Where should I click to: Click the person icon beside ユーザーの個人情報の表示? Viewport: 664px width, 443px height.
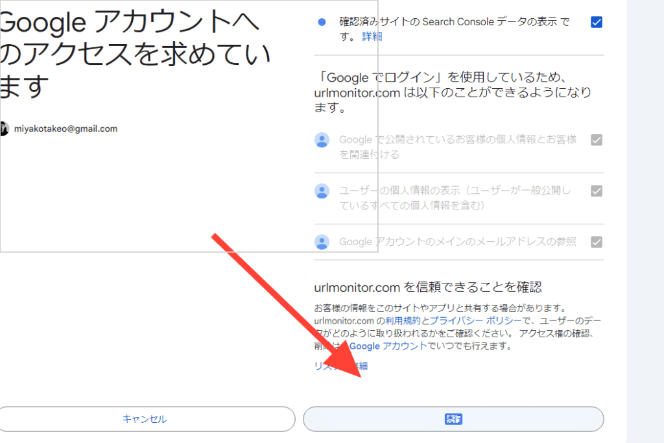(322, 191)
